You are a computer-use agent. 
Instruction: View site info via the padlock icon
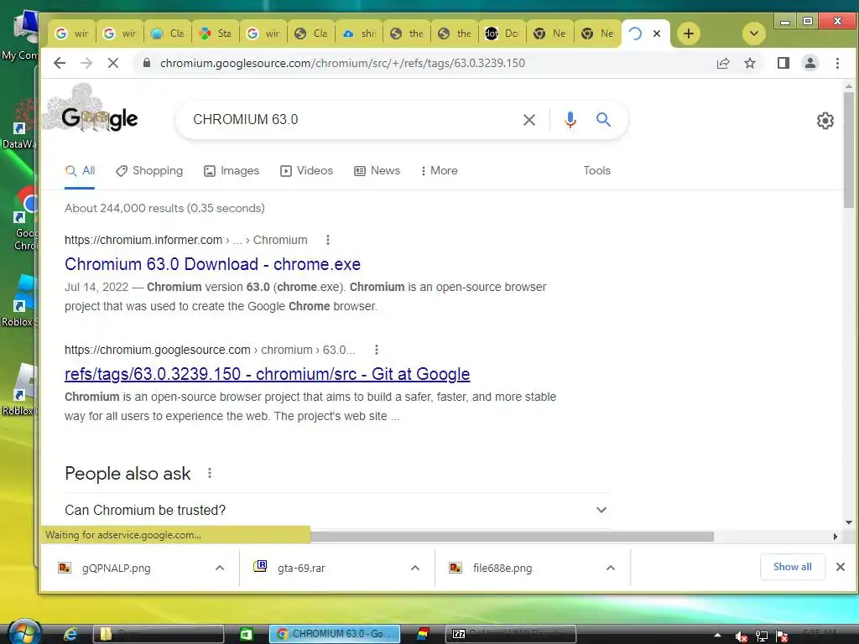pyautogui.click(x=146, y=63)
